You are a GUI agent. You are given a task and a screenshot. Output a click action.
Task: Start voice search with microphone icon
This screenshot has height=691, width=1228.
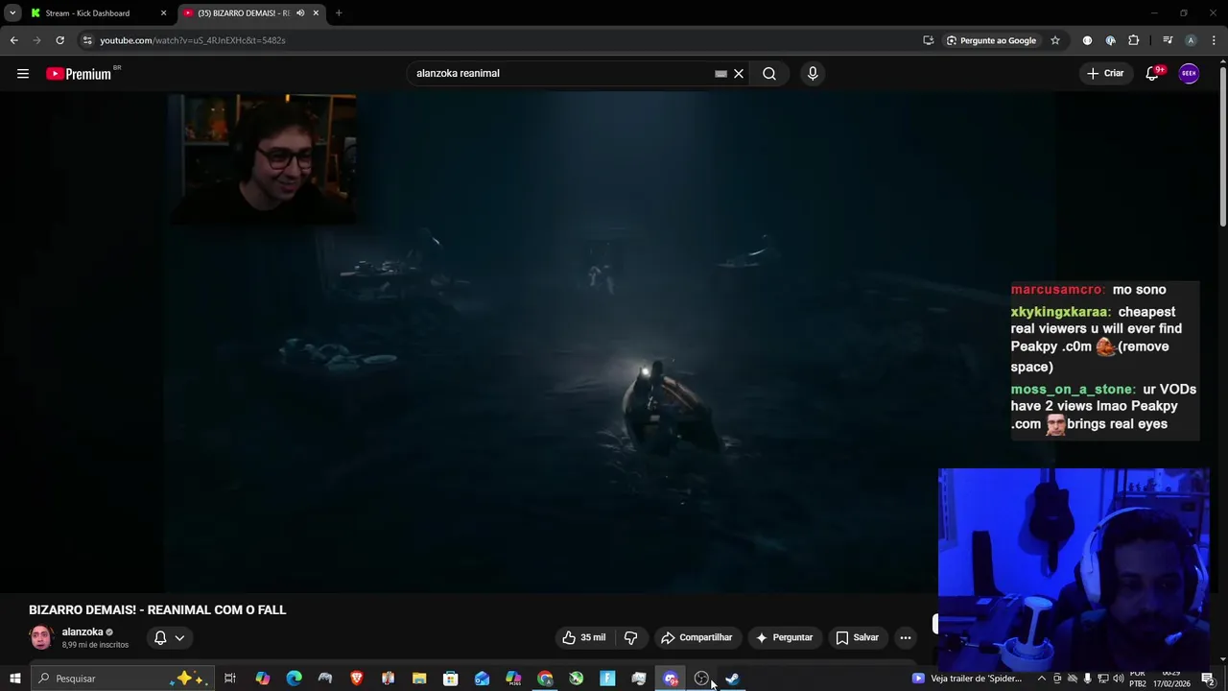coord(813,74)
